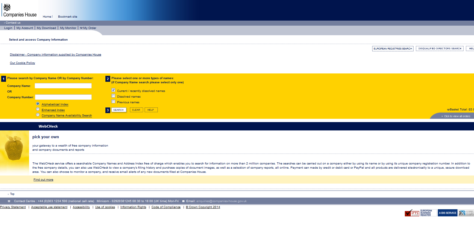Screen dimensions: 474x234
Task: Open Crown Copyright 2014 link
Action: 203,207
